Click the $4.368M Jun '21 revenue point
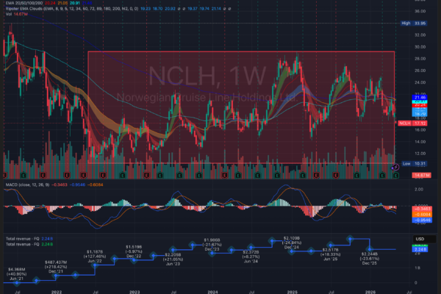 pos(17,282)
